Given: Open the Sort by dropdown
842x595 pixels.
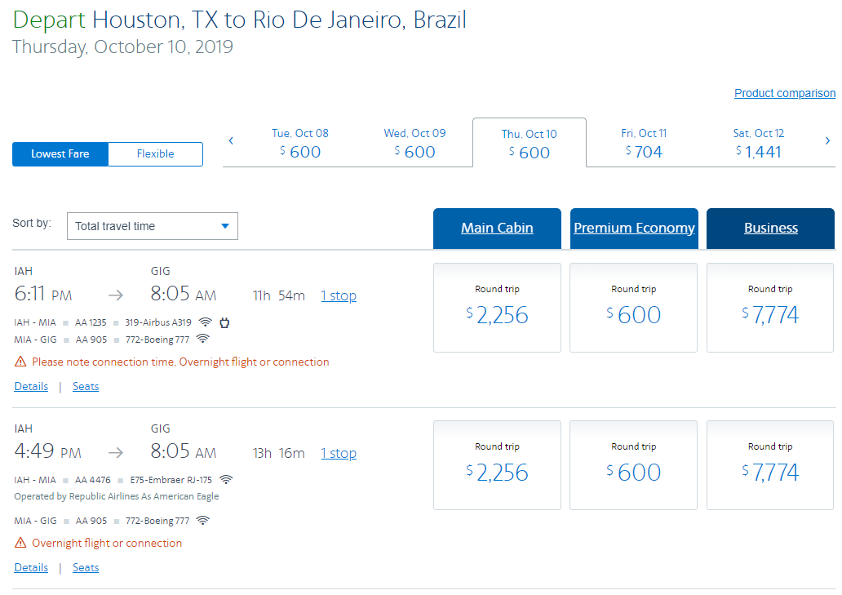Looking at the screenshot, I should (x=153, y=226).
